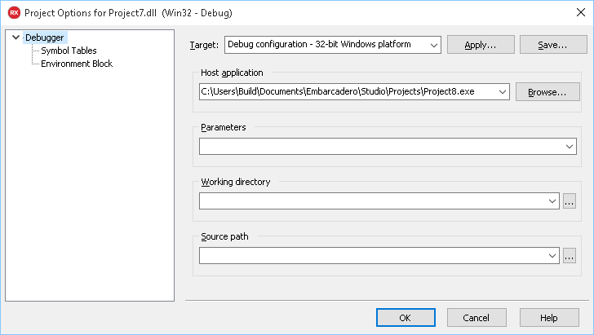This screenshot has width=594, height=335.
Task: Confirm the dialog with OK
Action: pyautogui.click(x=406, y=317)
